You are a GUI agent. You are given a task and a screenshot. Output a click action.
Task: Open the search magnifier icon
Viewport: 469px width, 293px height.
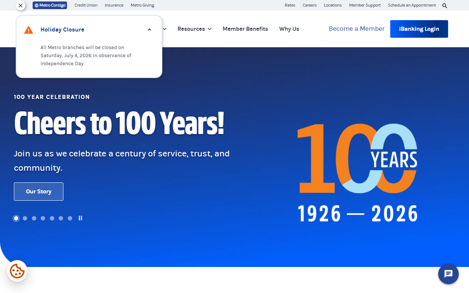pyautogui.click(x=444, y=5)
